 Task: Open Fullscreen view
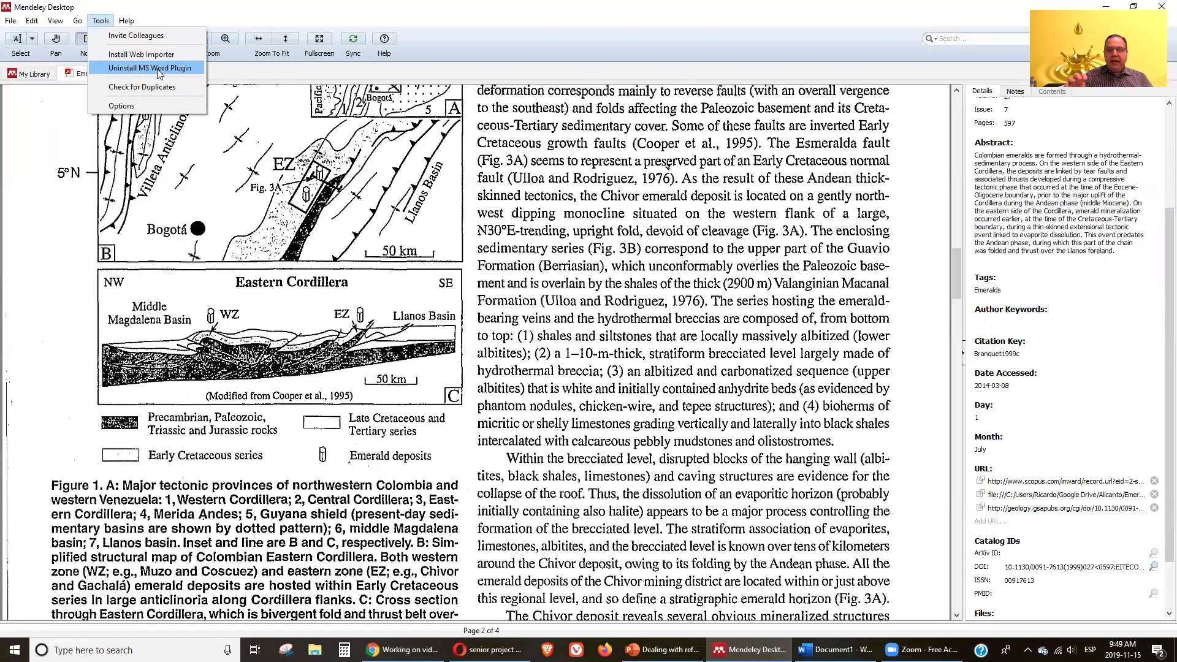319,39
